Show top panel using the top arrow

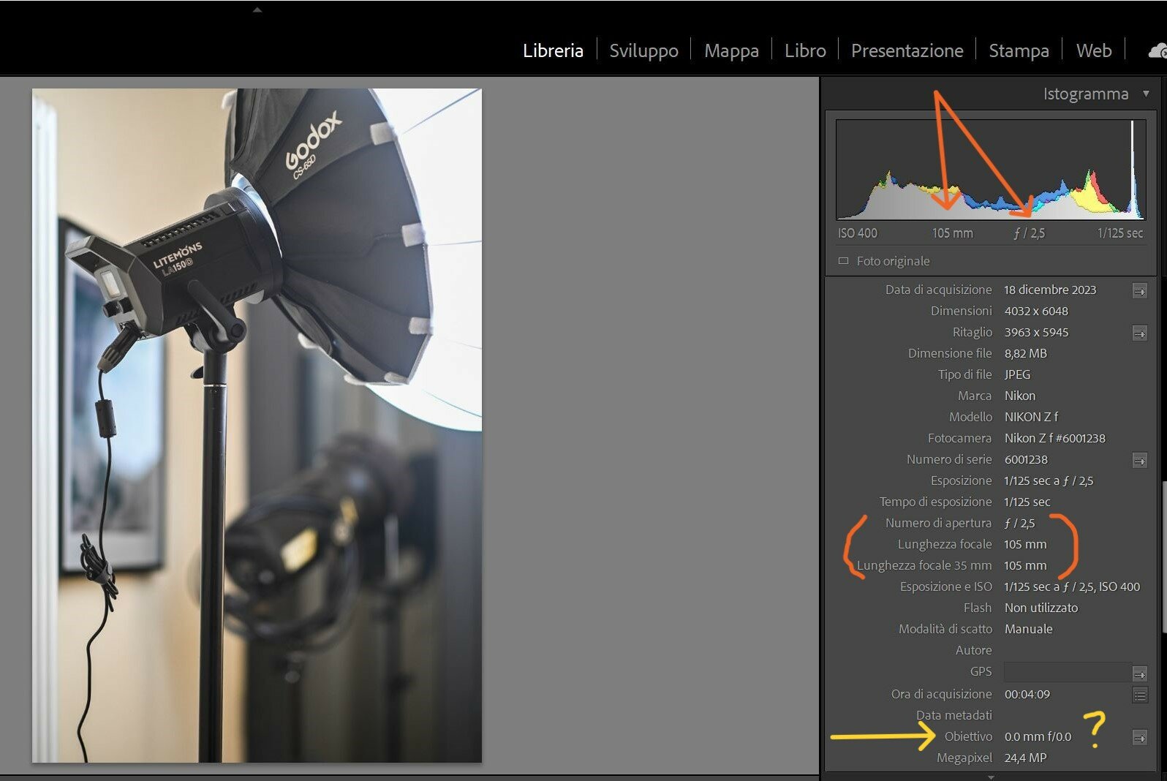[x=257, y=10]
